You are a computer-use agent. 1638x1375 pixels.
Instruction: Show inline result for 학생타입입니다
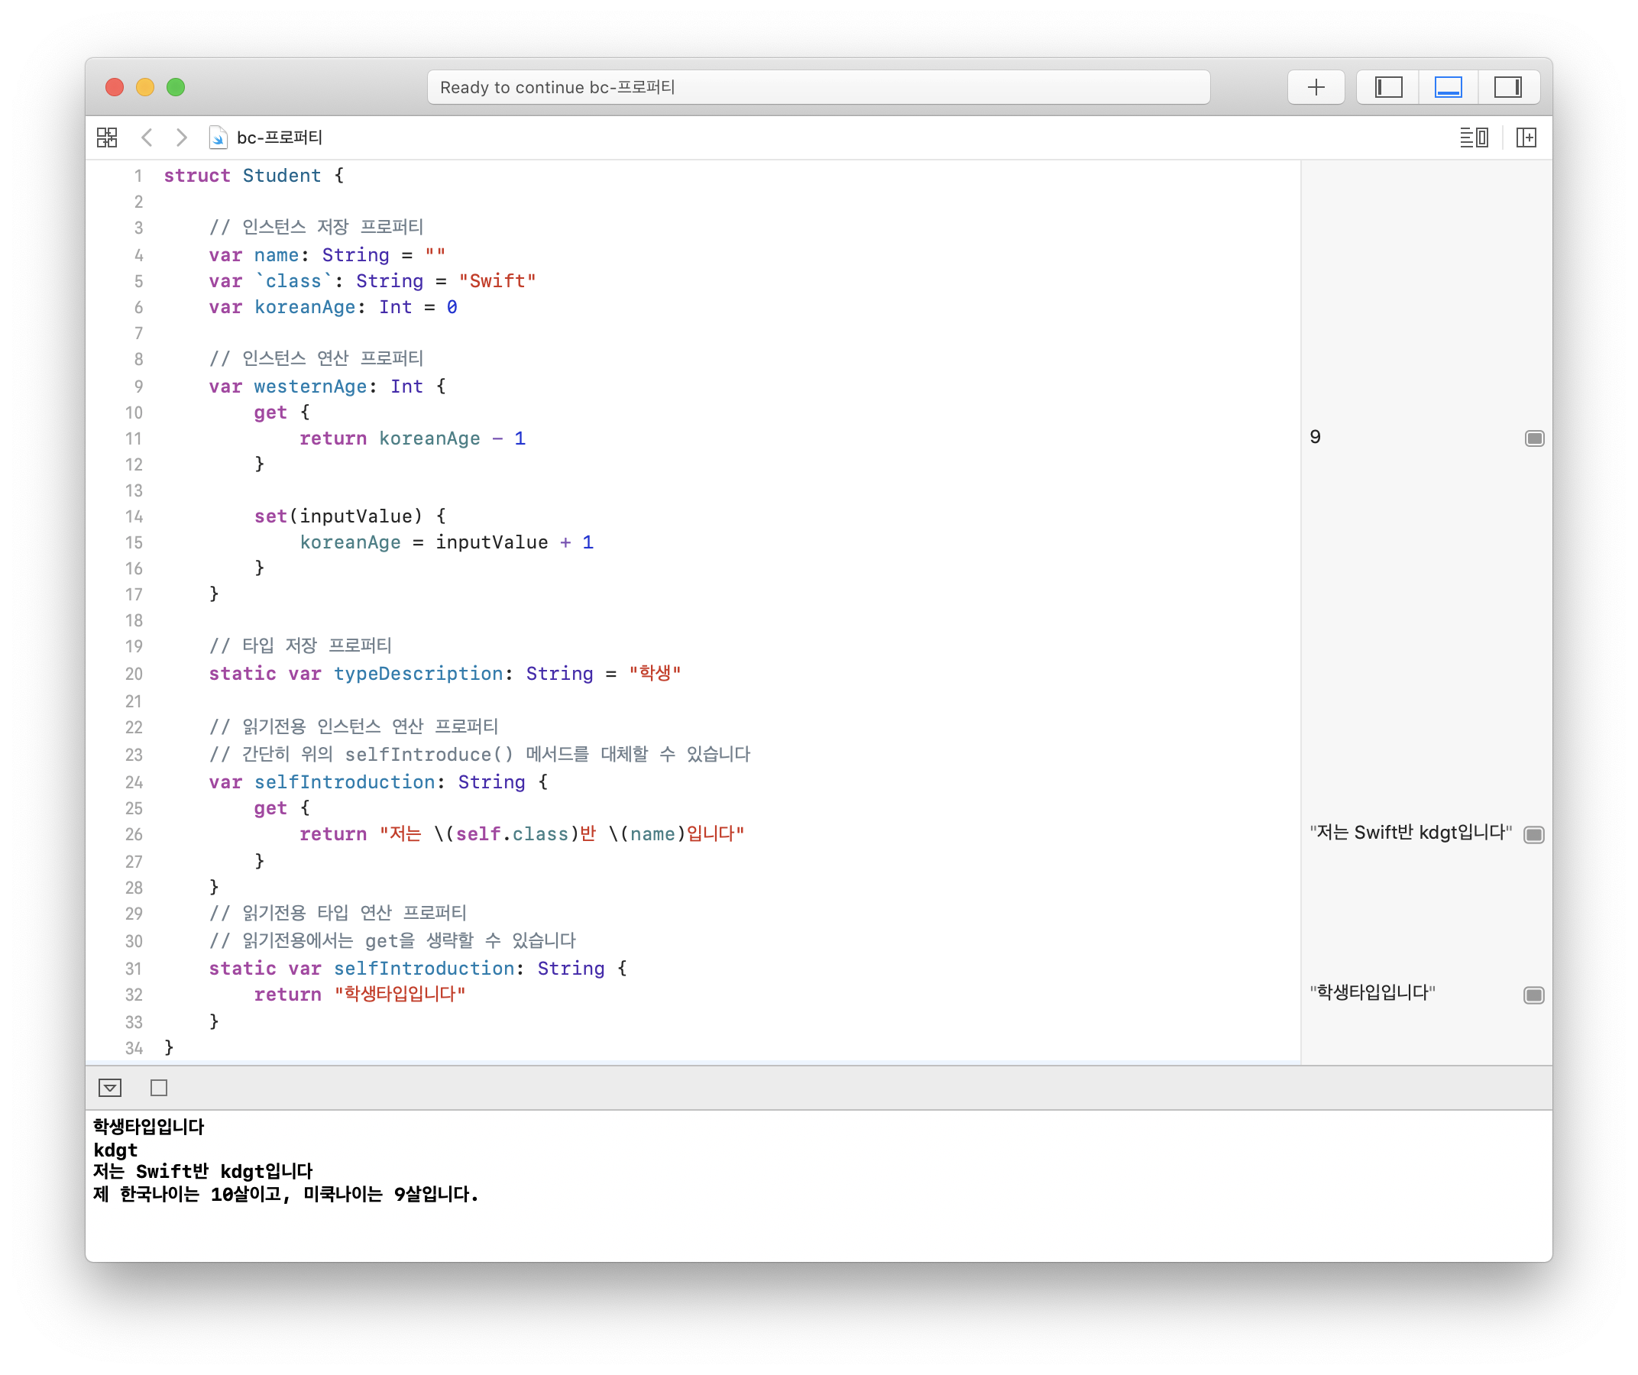coord(1533,995)
